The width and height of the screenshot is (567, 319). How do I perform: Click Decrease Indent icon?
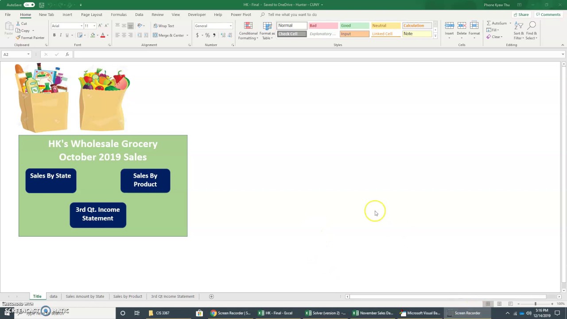[140, 35]
